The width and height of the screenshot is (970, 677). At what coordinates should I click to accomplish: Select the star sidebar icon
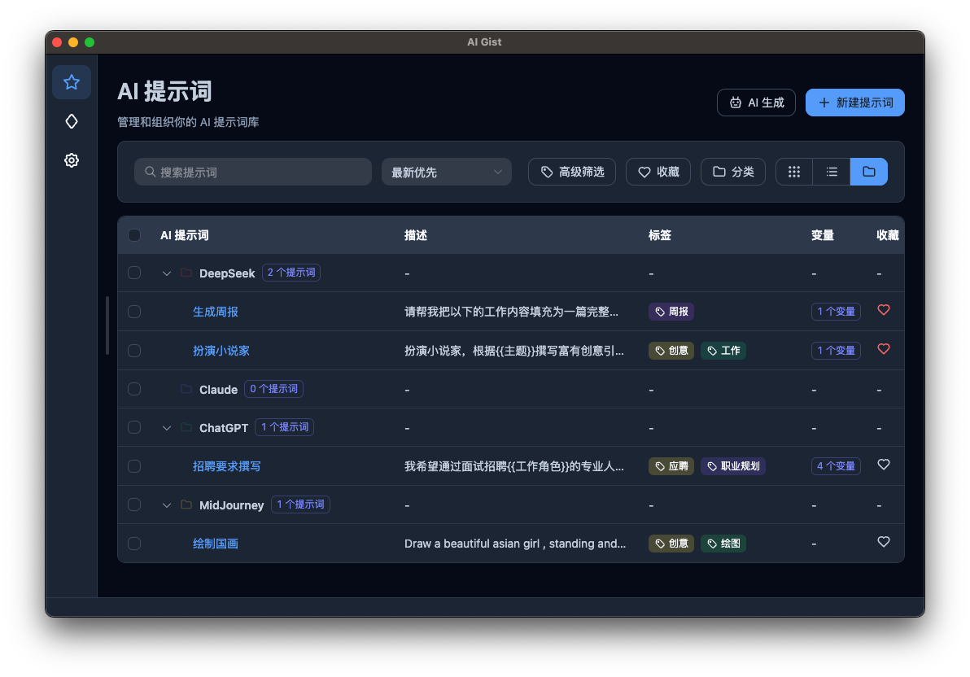tap(72, 82)
